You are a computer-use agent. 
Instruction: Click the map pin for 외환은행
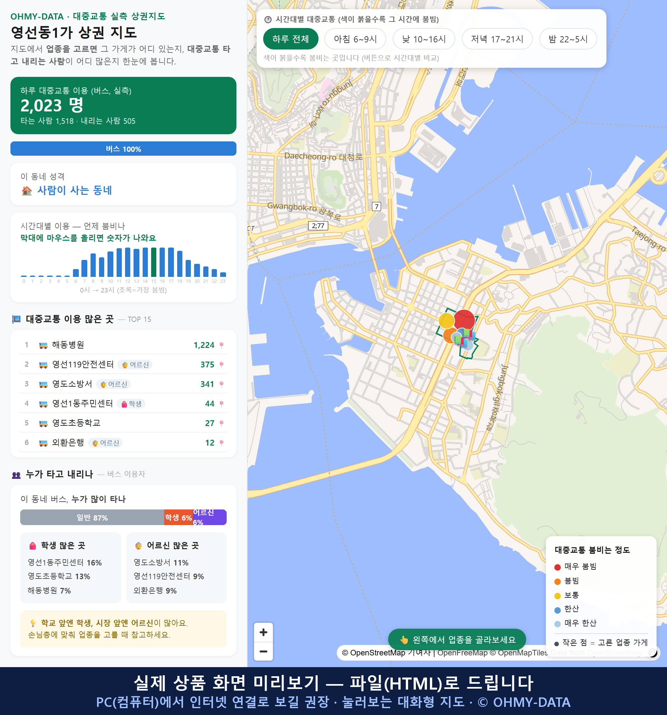pos(221,443)
